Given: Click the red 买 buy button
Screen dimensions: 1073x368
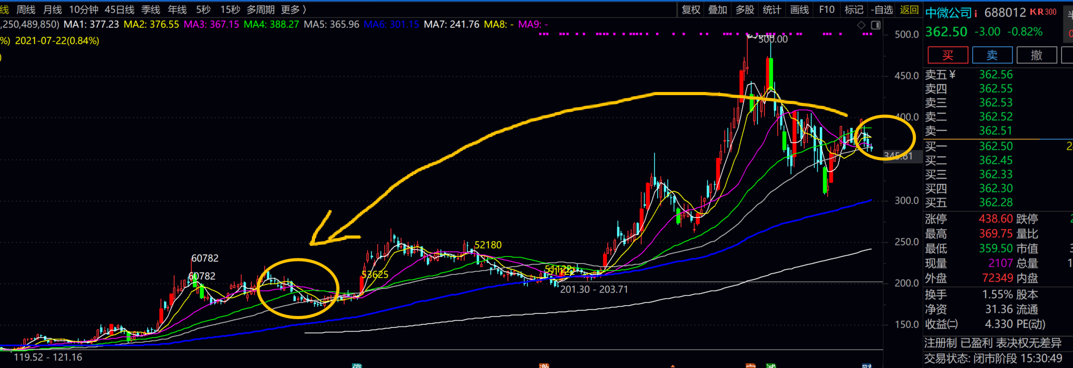Looking at the screenshot, I should pos(948,55).
